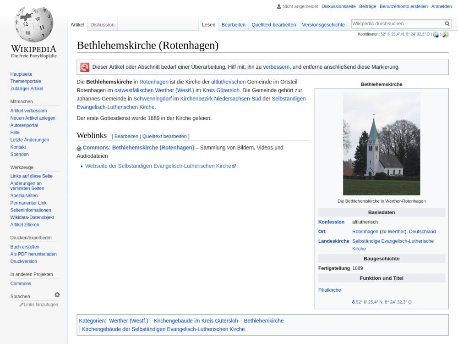Open the language settings gear icon

[57, 295]
